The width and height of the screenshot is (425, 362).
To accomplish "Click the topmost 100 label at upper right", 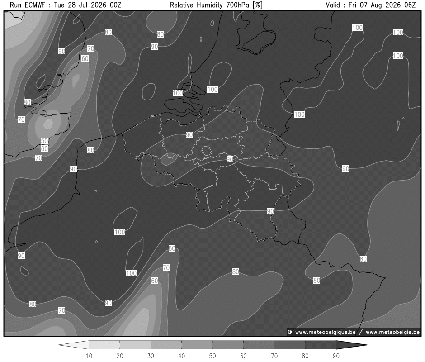I will click(357, 28).
